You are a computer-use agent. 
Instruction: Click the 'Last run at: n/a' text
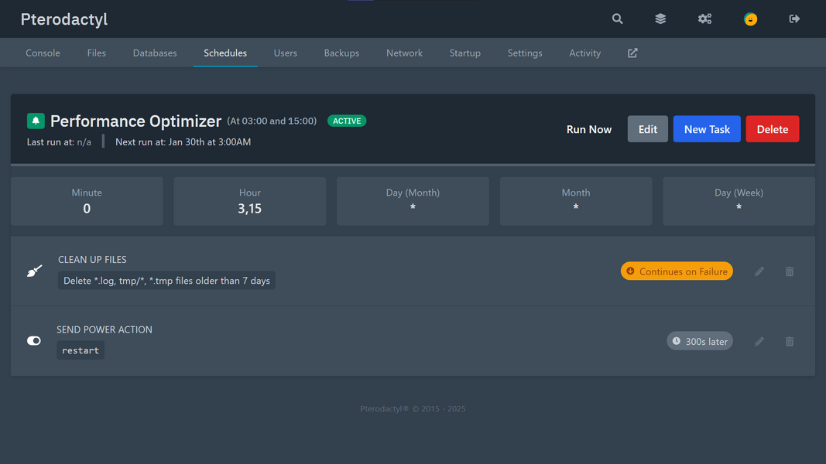pyautogui.click(x=59, y=142)
